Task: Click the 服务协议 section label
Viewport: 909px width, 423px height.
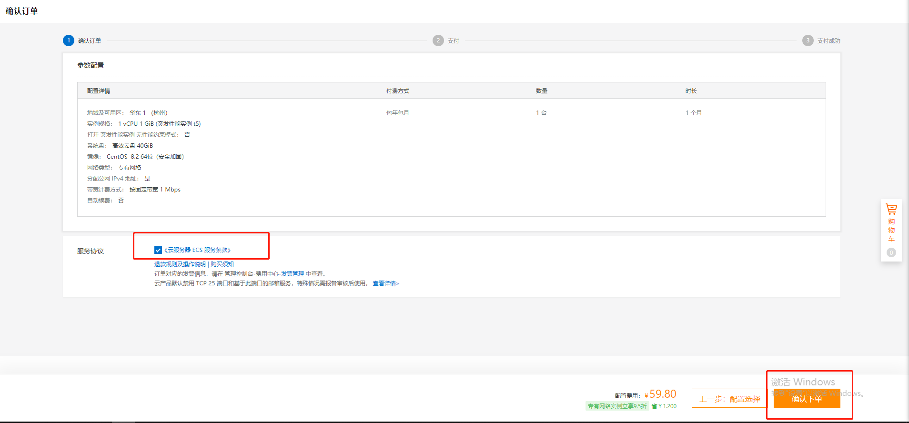Action: 91,251
